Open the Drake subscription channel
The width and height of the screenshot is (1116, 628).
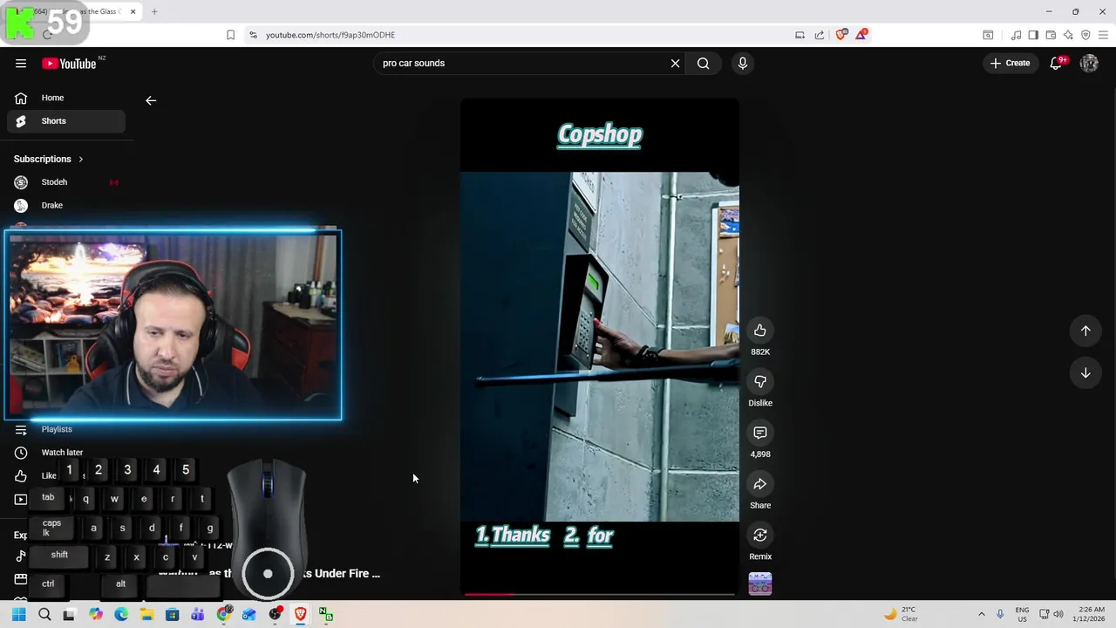click(x=66, y=205)
